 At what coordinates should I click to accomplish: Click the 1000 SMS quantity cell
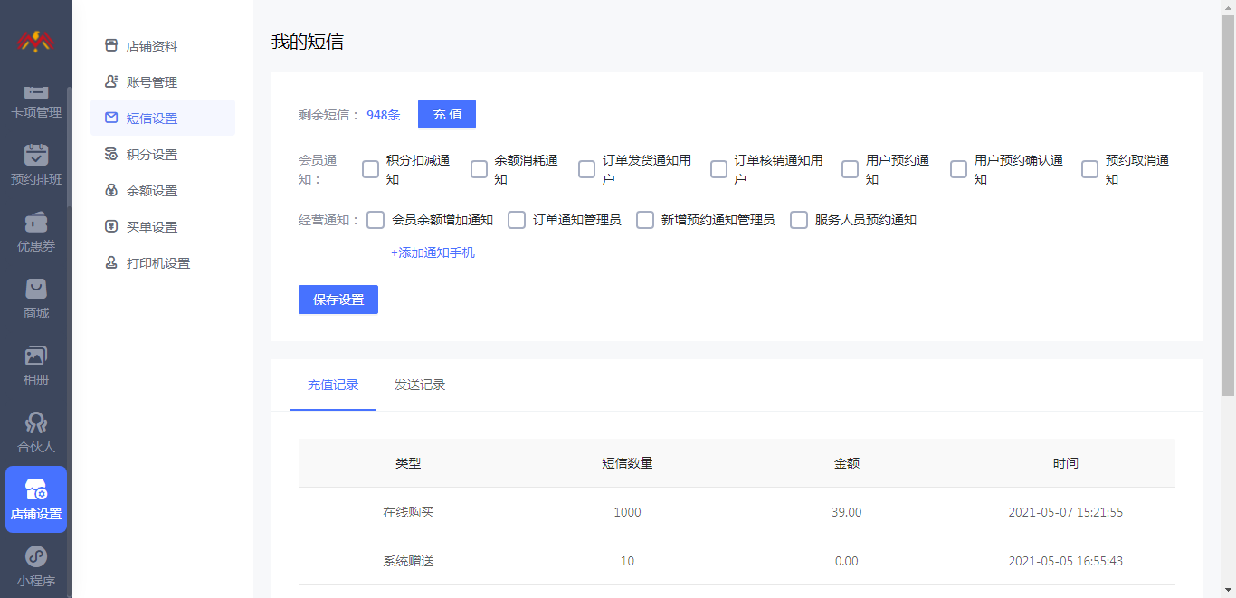[x=627, y=512]
